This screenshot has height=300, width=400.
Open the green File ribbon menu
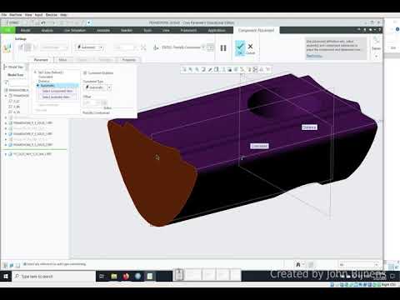[7, 30]
